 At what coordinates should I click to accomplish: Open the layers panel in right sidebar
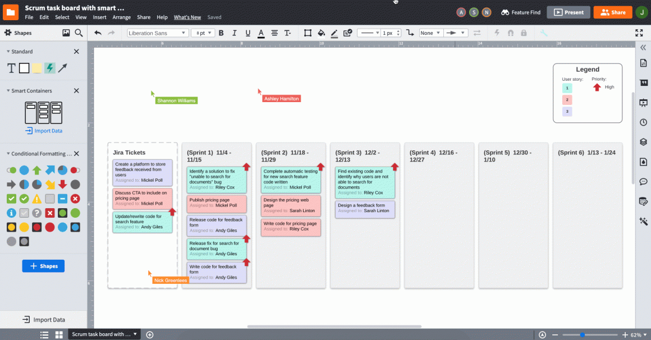point(643,142)
